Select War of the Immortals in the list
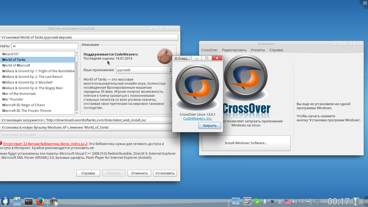 click(x=37, y=94)
